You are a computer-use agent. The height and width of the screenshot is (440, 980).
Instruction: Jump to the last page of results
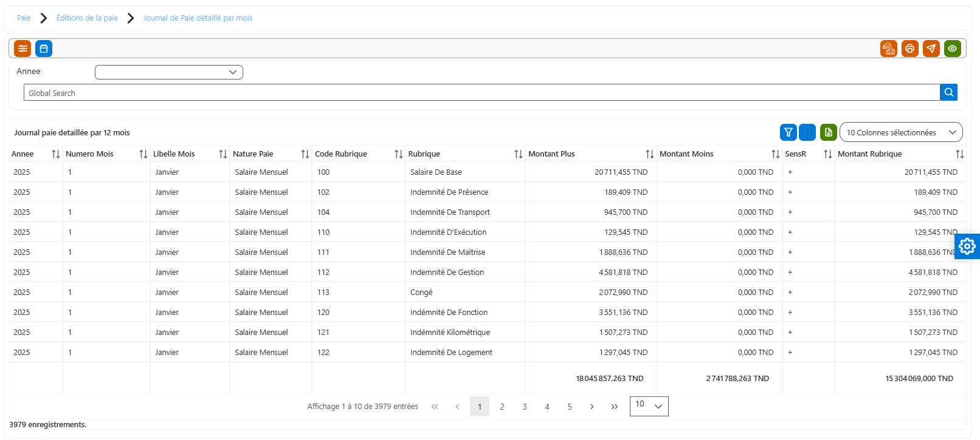click(x=615, y=407)
